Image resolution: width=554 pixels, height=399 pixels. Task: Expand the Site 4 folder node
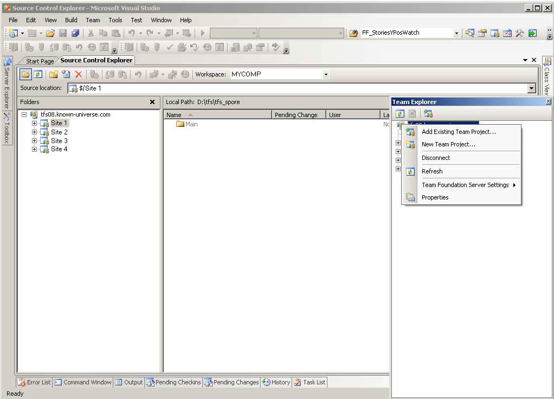(x=34, y=149)
